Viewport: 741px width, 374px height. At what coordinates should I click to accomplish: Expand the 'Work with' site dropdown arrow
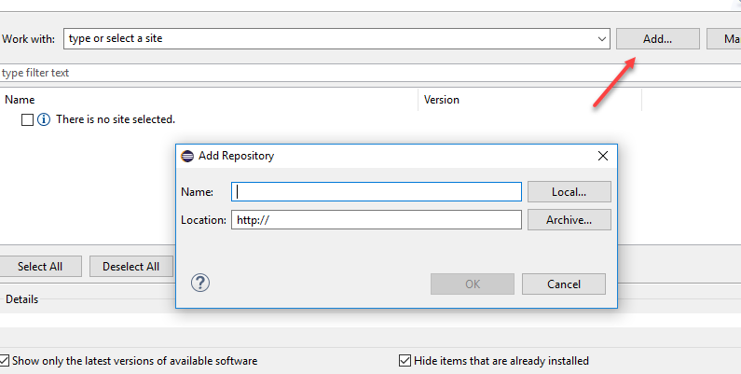click(601, 39)
